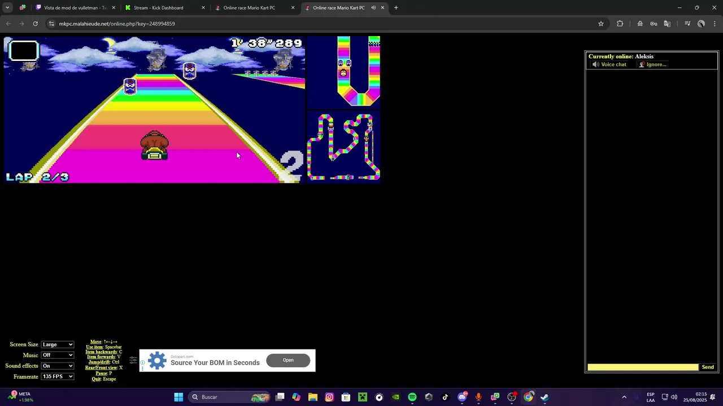
Task: Open the Windows Start menu
Action: point(178,397)
